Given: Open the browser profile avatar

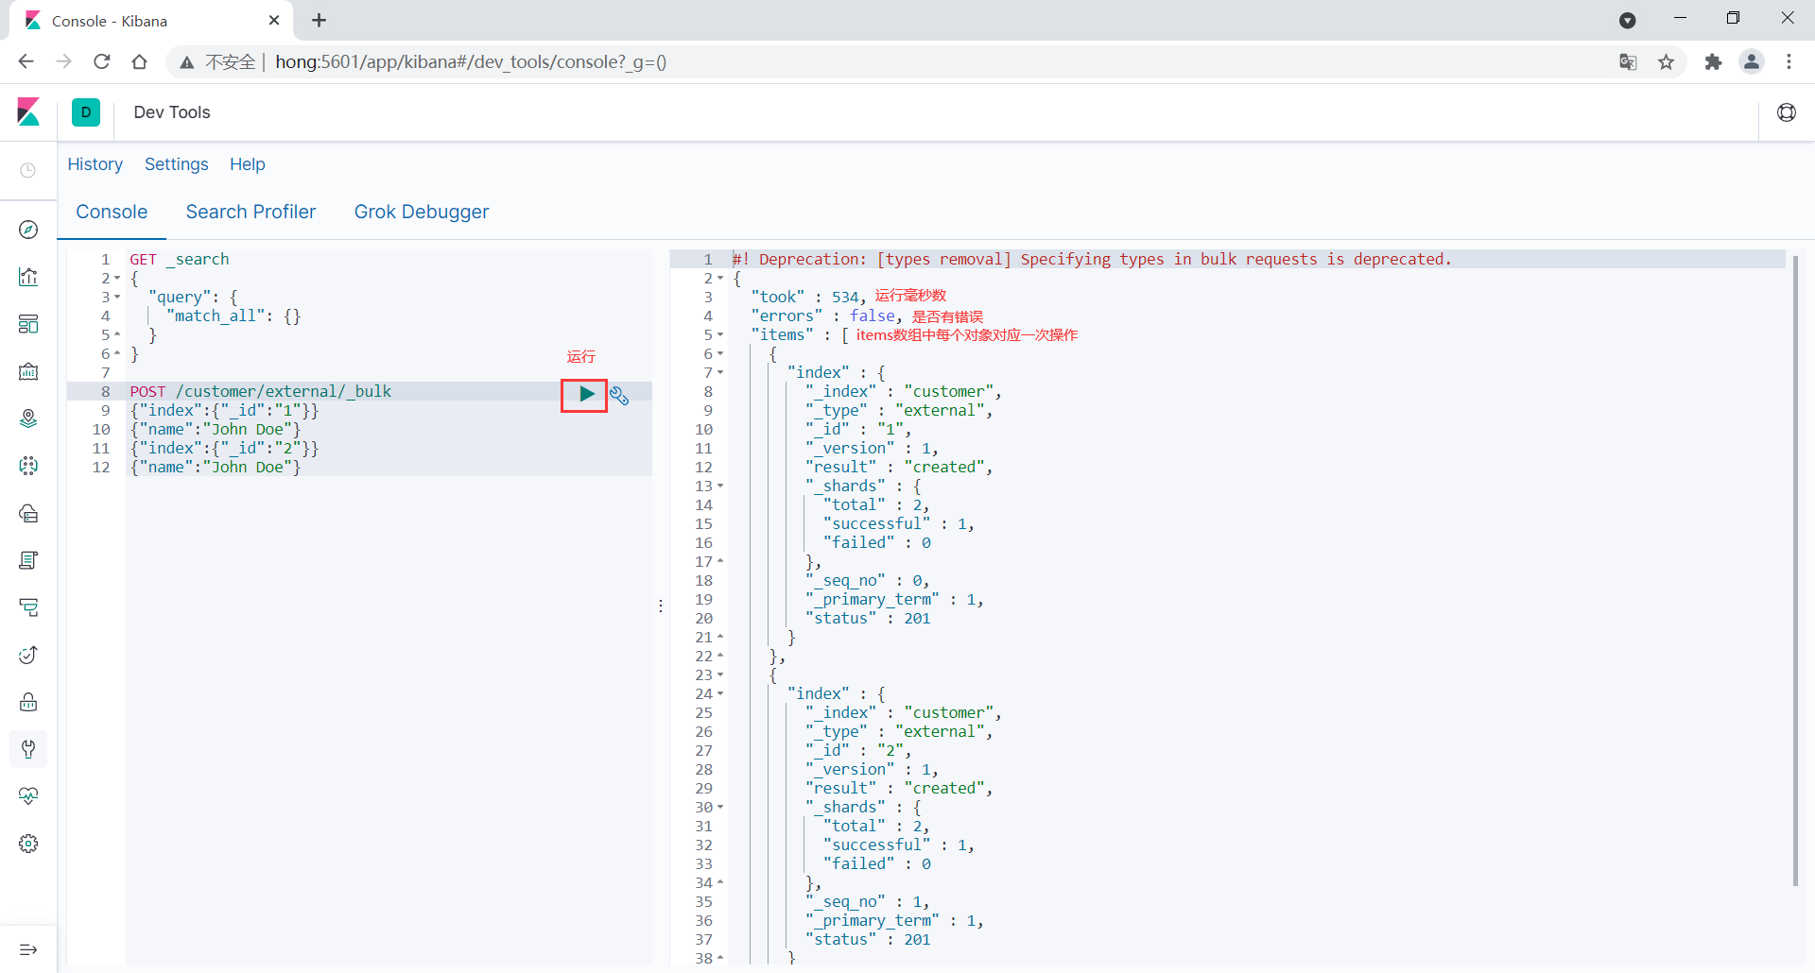Looking at the screenshot, I should [1752, 62].
